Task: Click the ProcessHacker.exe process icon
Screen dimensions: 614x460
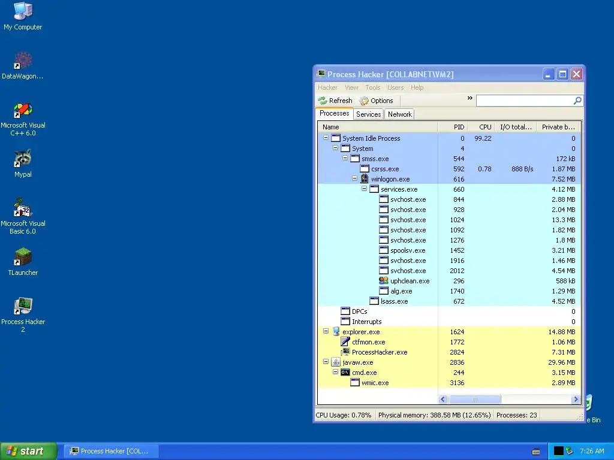Action: click(345, 352)
